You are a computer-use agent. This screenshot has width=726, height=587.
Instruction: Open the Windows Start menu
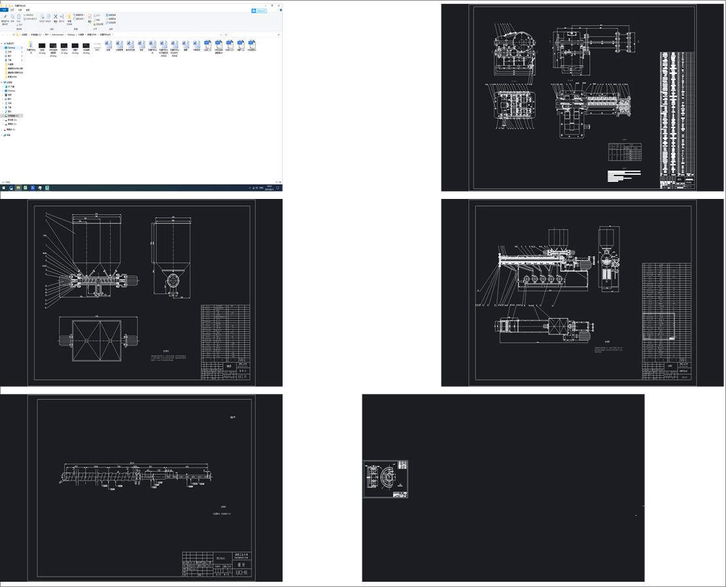(3, 188)
